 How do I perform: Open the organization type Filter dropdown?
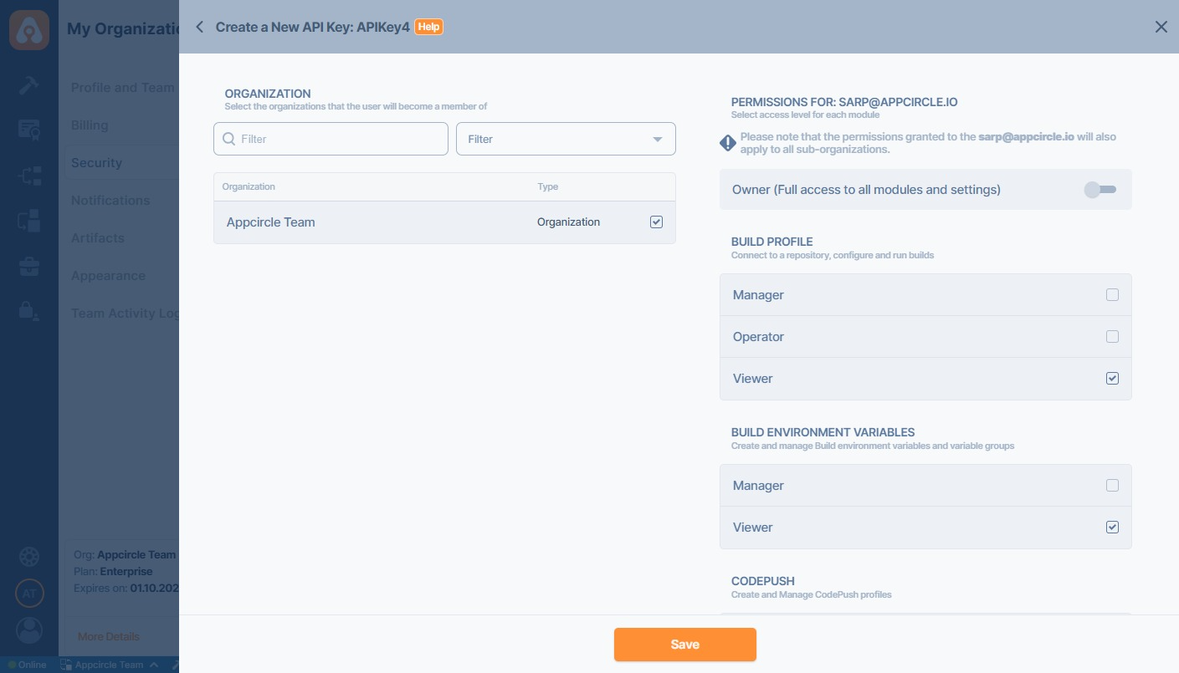[566, 139]
